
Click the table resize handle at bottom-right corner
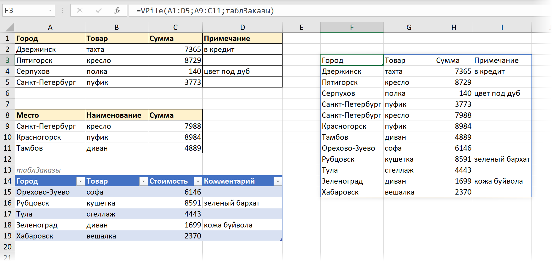click(281, 240)
